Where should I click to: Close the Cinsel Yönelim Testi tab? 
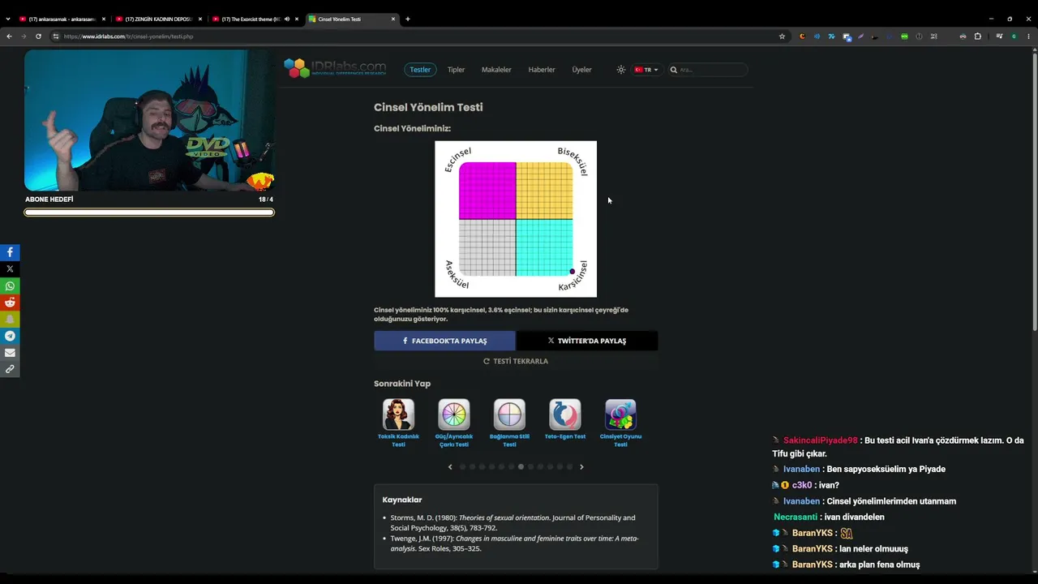point(393,19)
